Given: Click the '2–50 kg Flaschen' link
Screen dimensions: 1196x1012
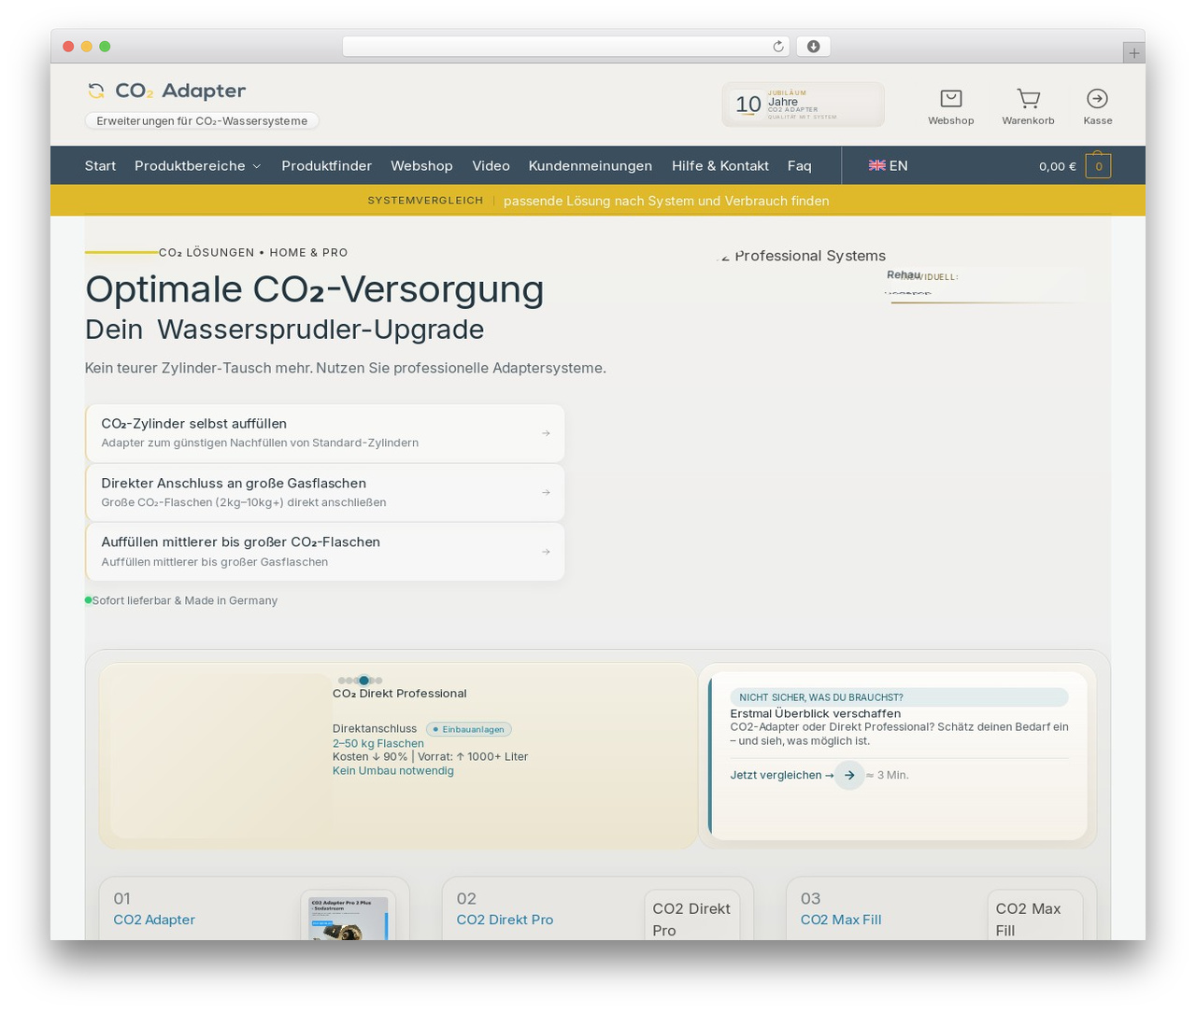Looking at the screenshot, I should coord(378,744).
